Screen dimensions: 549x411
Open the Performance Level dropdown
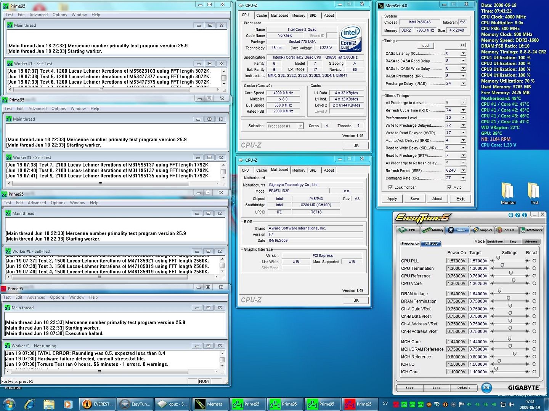click(463, 118)
